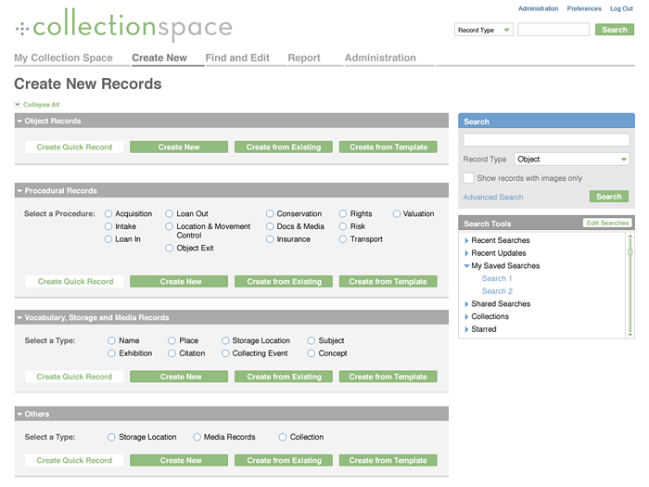Collapse the Others section
This screenshot has height=487, width=649.
(19, 414)
